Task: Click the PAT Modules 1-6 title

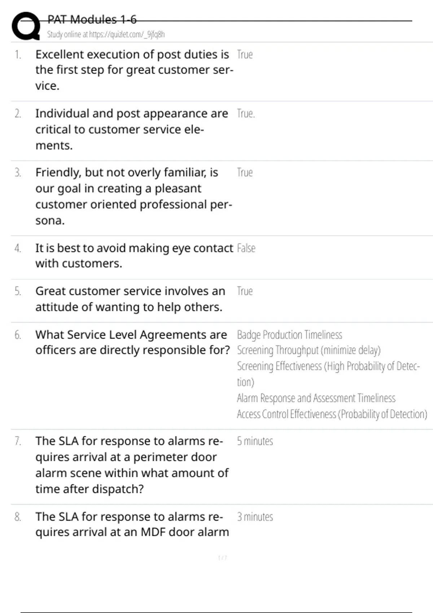Action: (92, 19)
